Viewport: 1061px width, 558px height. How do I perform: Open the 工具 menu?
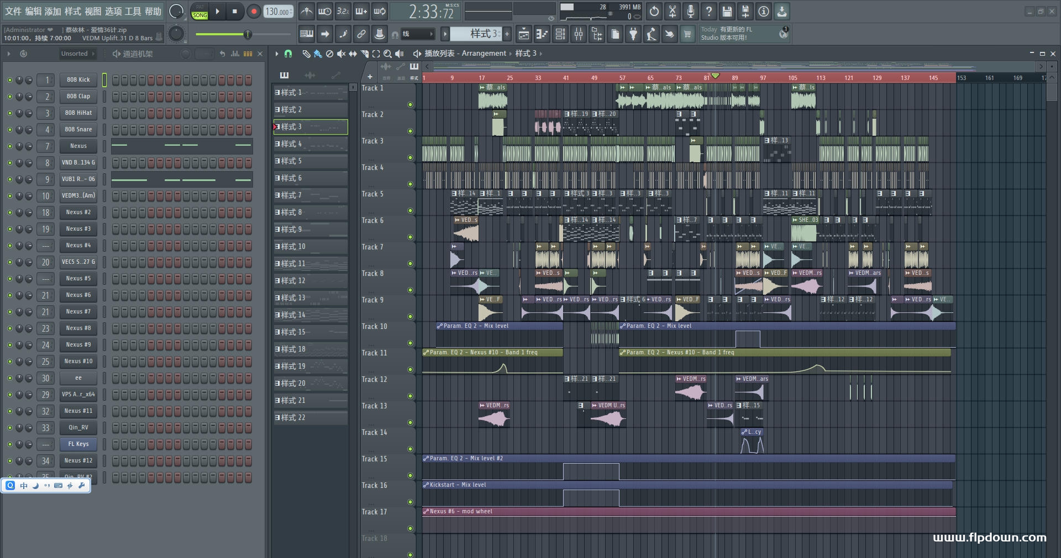click(x=133, y=11)
